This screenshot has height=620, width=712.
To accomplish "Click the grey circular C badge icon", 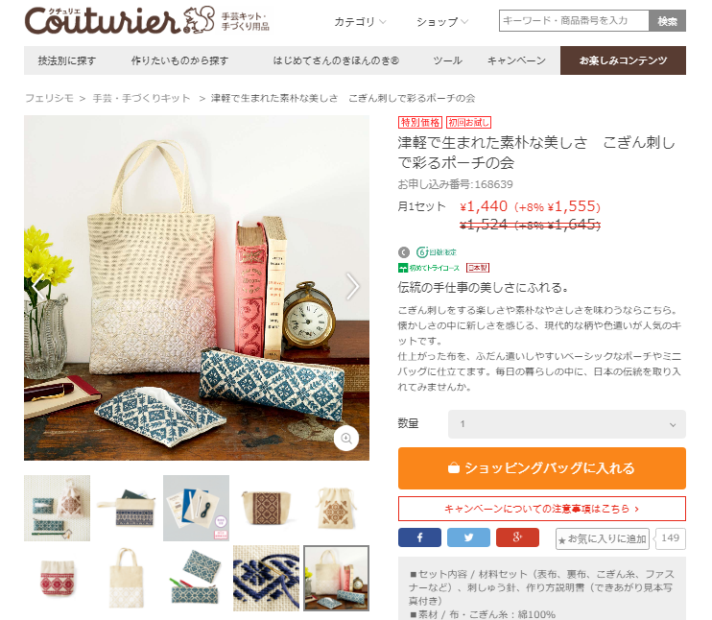I will tap(404, 252).
